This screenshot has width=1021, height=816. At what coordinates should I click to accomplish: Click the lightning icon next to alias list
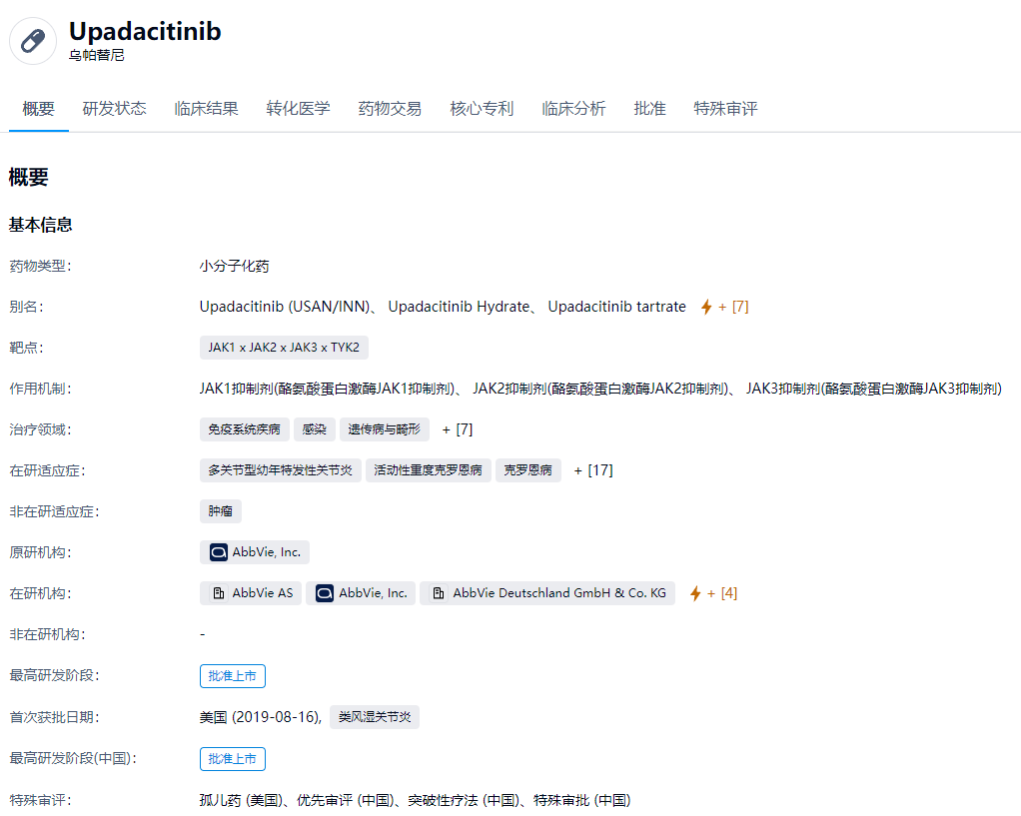coord(706,307)
